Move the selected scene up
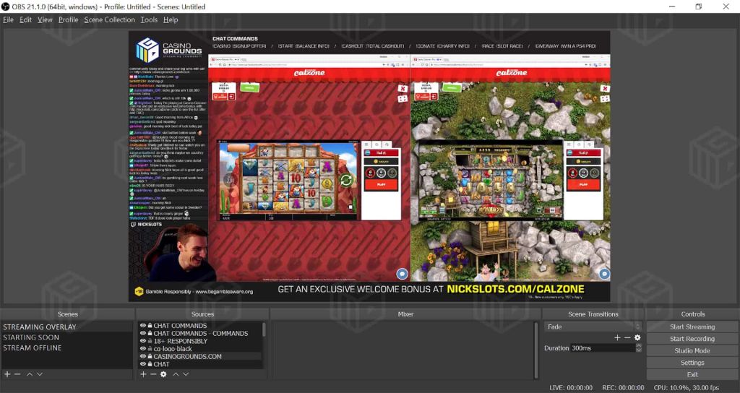 click(x=29, y=374)
